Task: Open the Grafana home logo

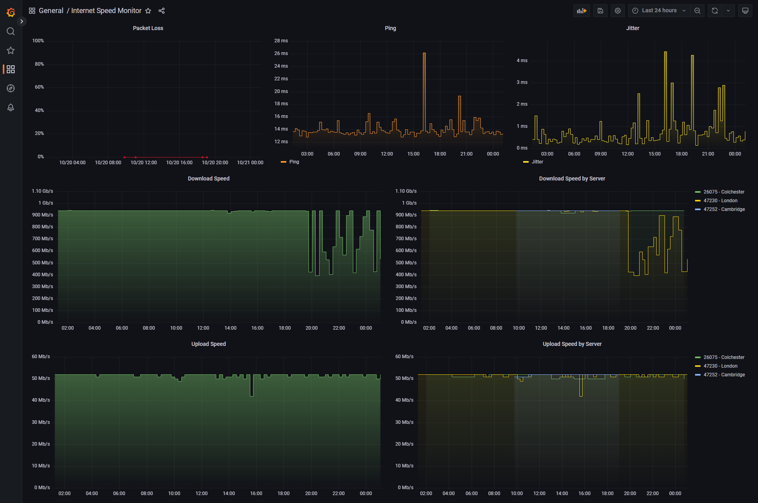Action: pyautogui.click(x=11, y=12)
